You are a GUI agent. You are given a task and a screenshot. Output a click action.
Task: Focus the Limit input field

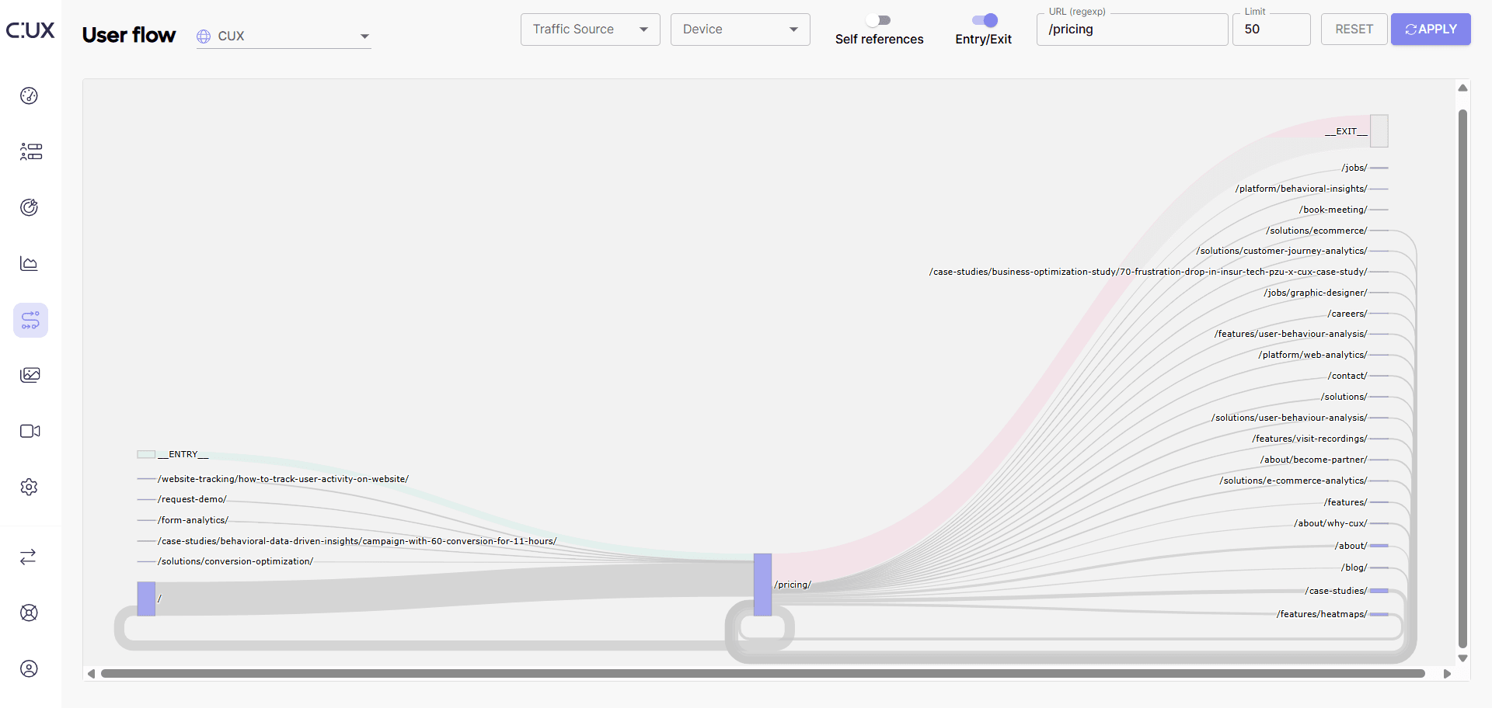(1271, 29)
